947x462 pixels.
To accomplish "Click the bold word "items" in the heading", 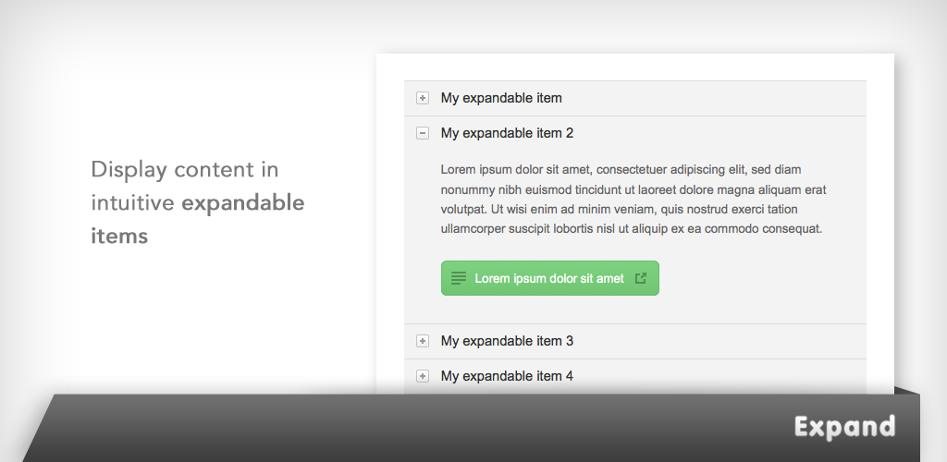I will (x=119, y=236).
